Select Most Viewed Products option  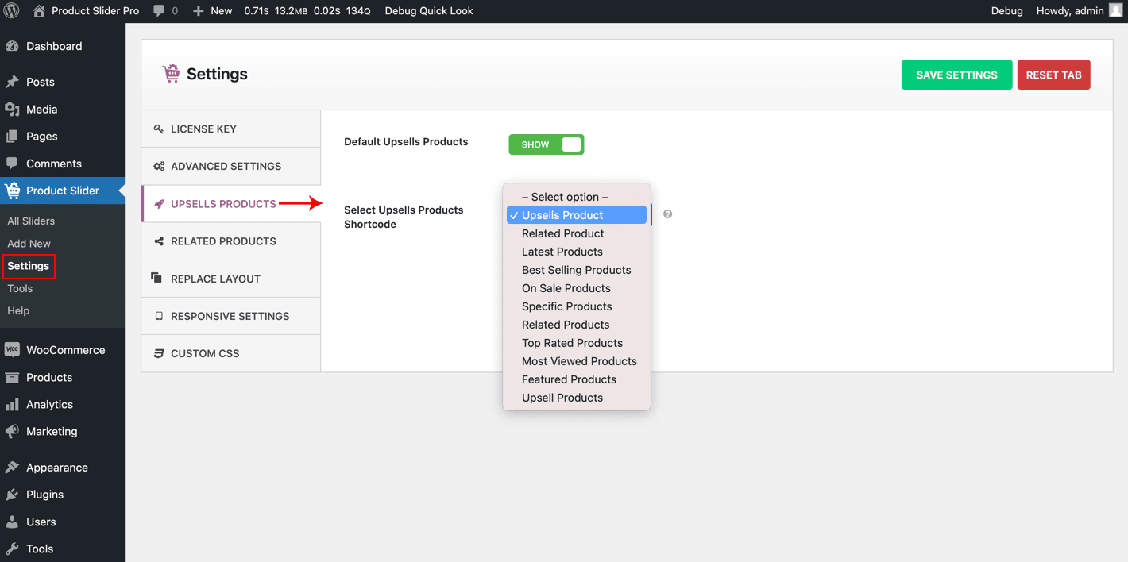point(579,361)
